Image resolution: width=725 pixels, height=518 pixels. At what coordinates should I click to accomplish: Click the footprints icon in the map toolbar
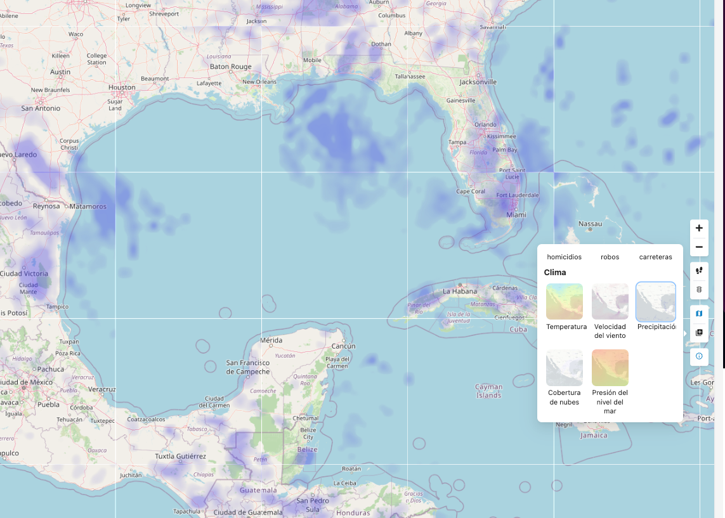(x=699, y=271)
